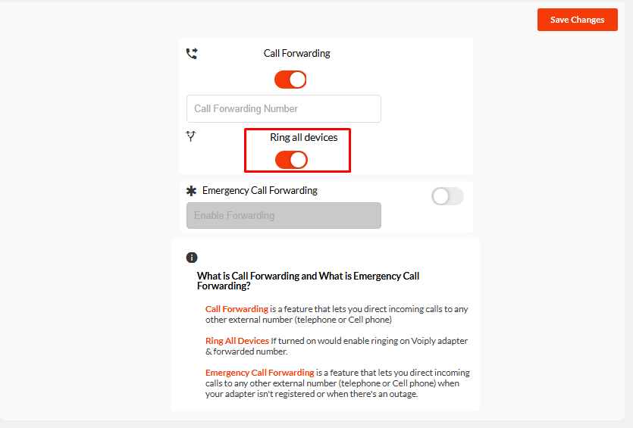Turn off Ring all devices switch
Screen dimensions: 633x428
click(x=291, y=160)
